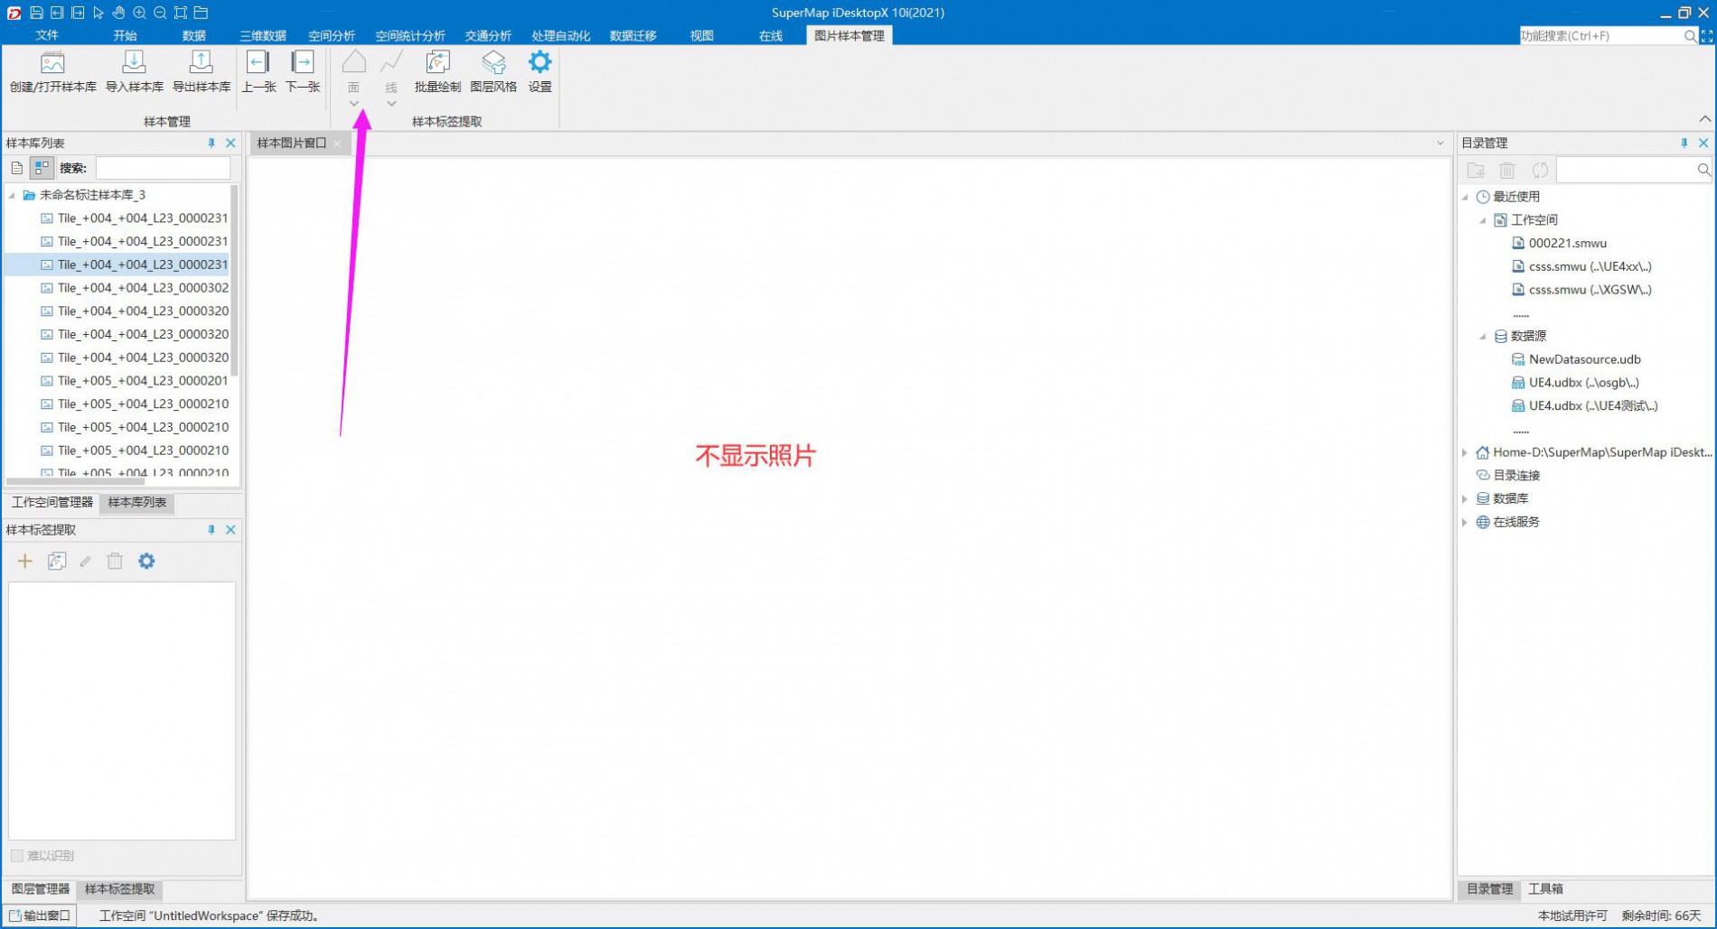The height and width of the screenshot is (929, 1717).
Task: Click the trash delete icon in 样本标签提取 panel
Action: 115,562
